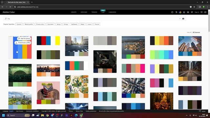Click the magnifier icon in the Adobe Color search field
The width and height of the screenshot is (210, 118).
point(6,19)
